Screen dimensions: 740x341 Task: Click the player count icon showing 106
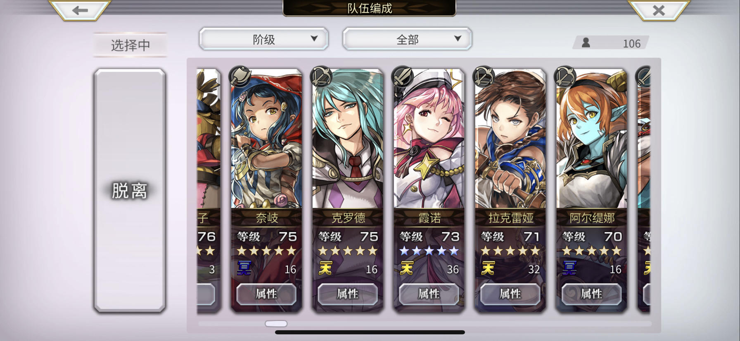[x=586, y=42]
